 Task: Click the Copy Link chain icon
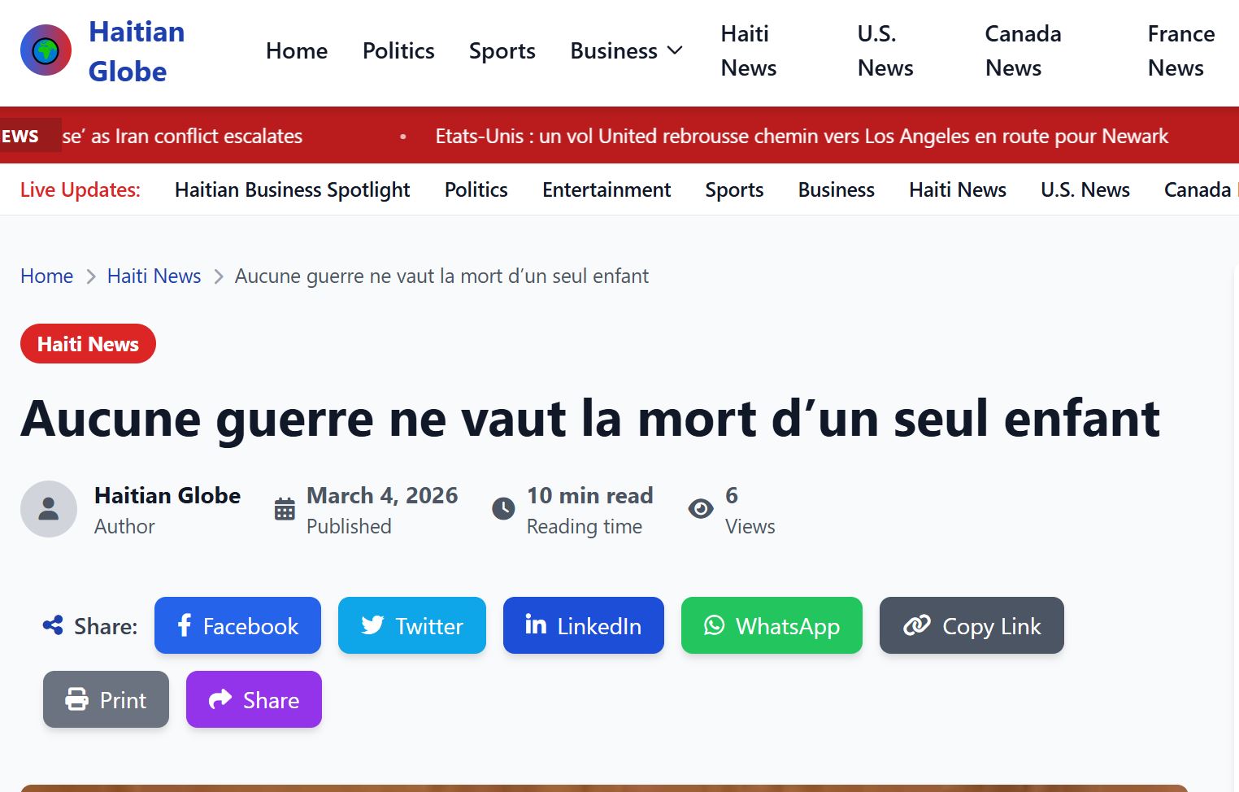(x=917, y=625)
